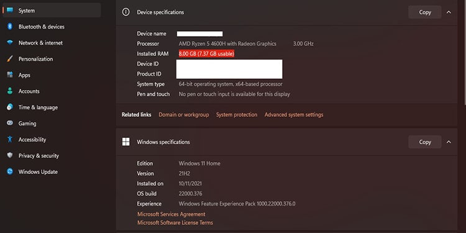Click the No pen or touch input text
This screenshot has height=233, width=466.
(x=234, y=94)
